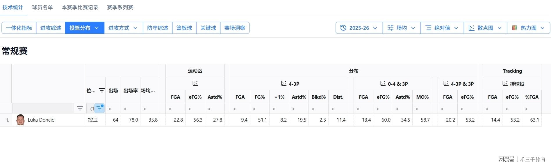
Task: Click filter icon in player name filter row
Action: [x=80, y=109]
